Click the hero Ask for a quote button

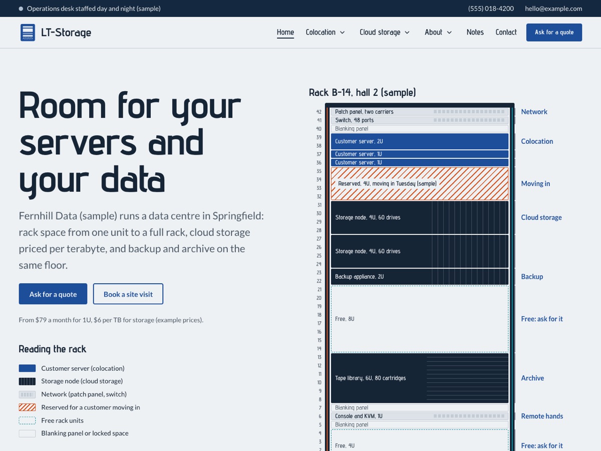click(x=53, y=294)
